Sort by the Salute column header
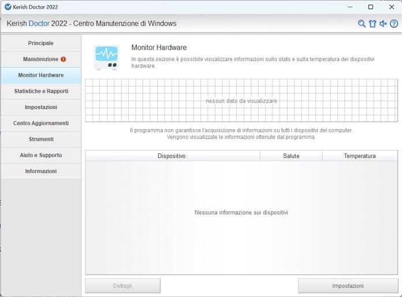Screen dimensions: 402x297 [x=291, y=156]
